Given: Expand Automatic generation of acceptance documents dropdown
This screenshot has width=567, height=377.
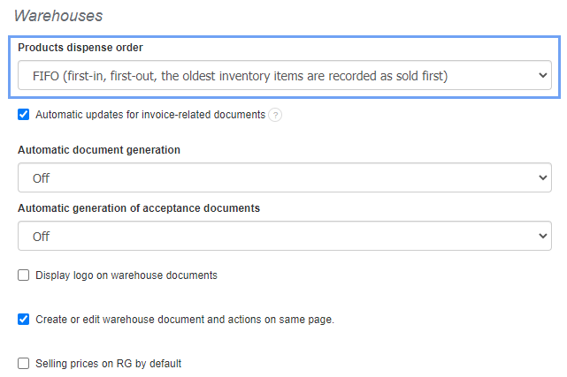Looking at the screenshot, I should tap(283, 236).
